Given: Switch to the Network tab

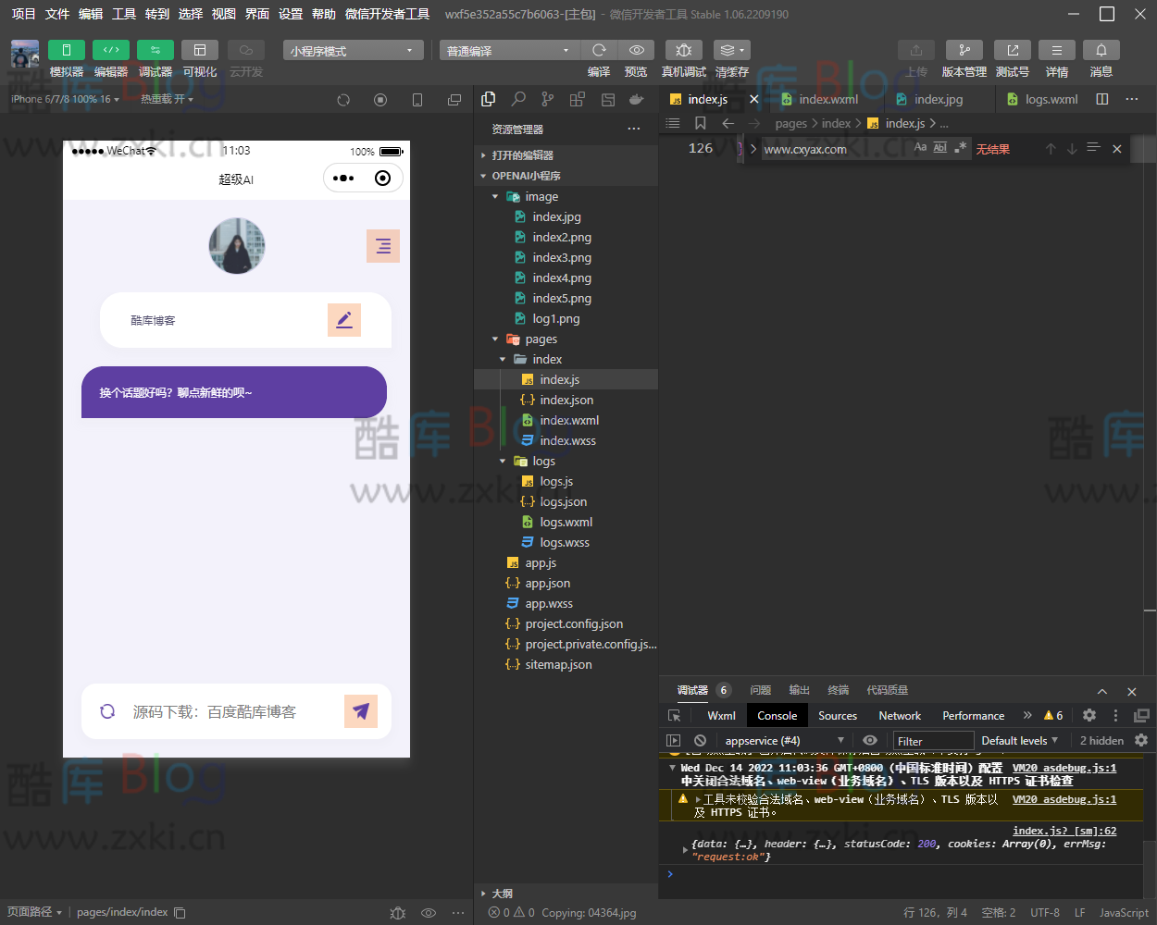Looking at the screenshot, I should (x=899, y=715).
